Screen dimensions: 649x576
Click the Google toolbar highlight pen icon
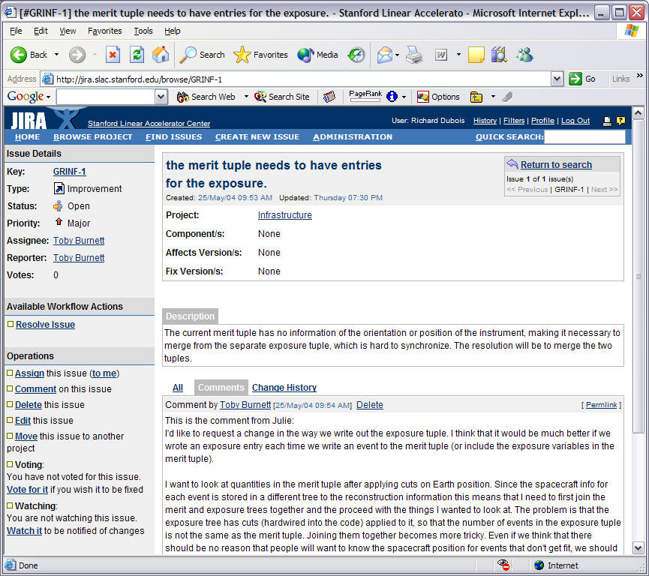[x=507, y=97]
